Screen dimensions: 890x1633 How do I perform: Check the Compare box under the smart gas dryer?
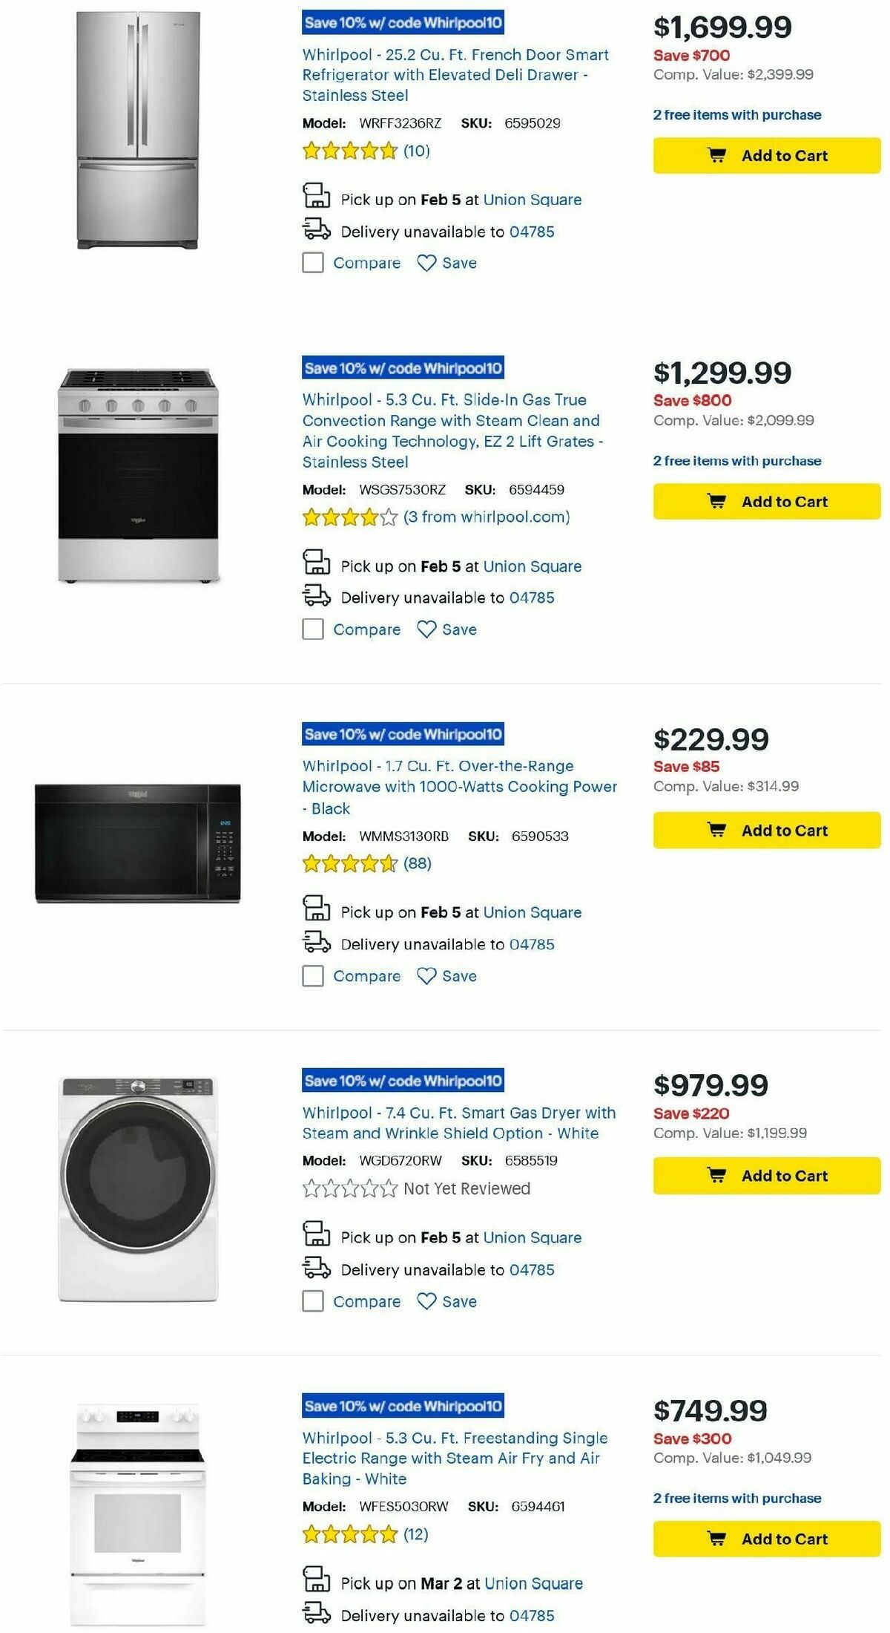click(312, 1301)
